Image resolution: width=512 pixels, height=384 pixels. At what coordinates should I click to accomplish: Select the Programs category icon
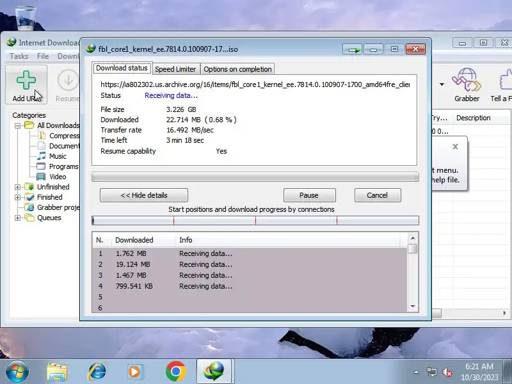pyautogui.click(x=41, y=166)
